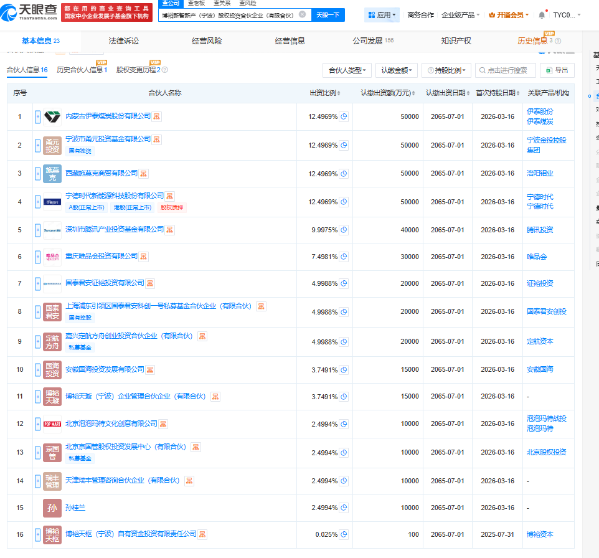Image resolution: width=599 pixels, height=558 pixels.
Task: Open 唯品会 related institution link
Action: click(537, 257)
